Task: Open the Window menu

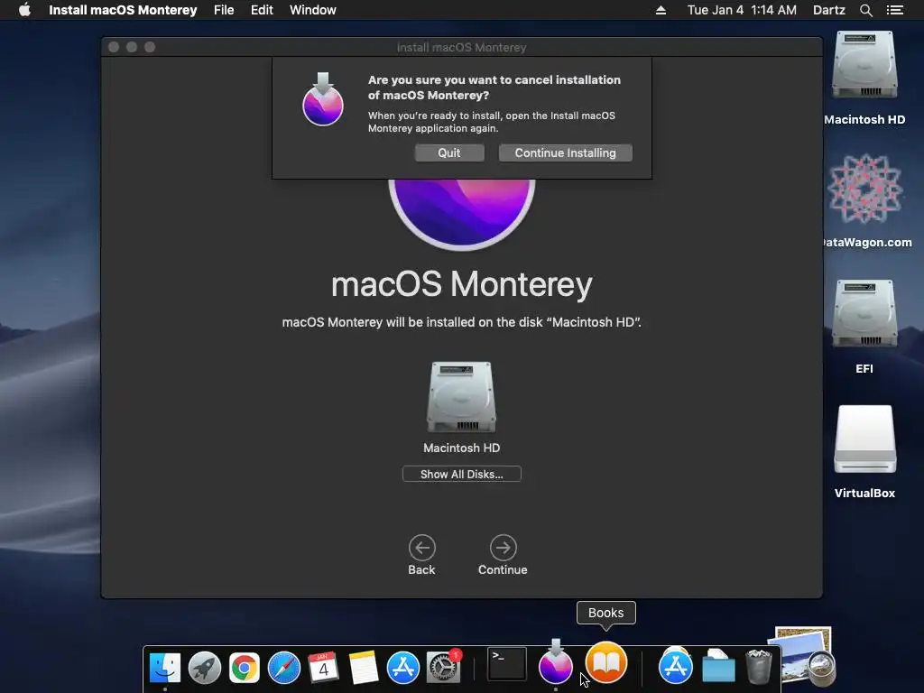Action: tap(313, 10)
